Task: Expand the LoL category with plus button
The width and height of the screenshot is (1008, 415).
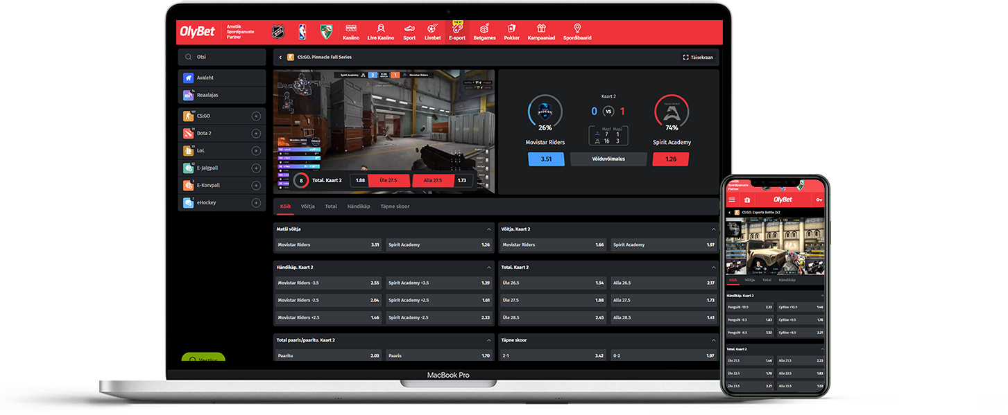Action: point(256,151)
